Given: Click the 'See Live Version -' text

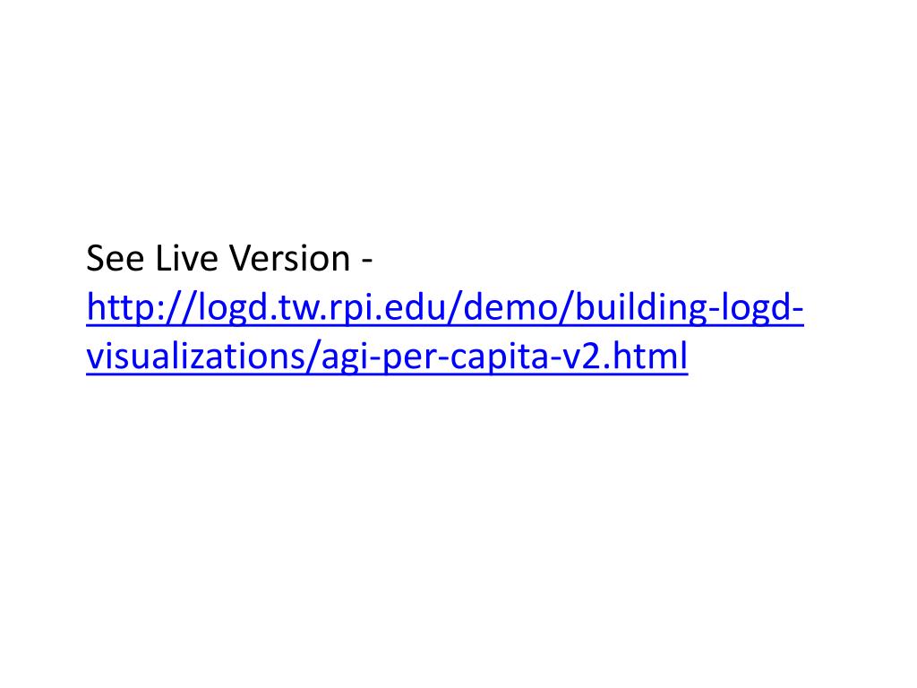Looking at the screenshot, I should pyautogui.click(x=229, y=258).
